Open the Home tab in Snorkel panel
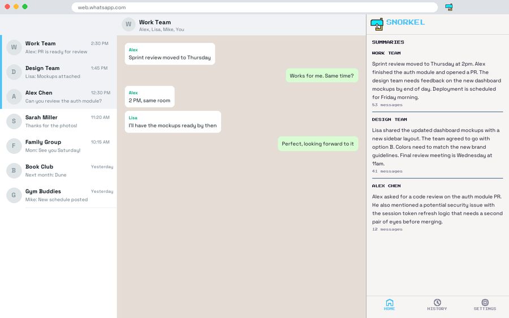 (390, 304)
